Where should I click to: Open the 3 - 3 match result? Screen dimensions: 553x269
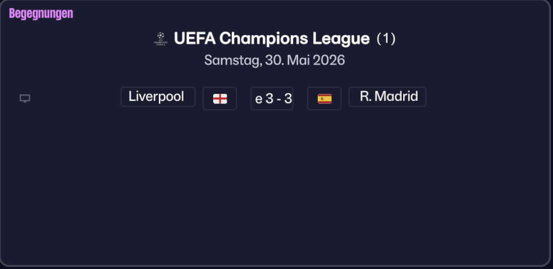pyautogui.click(x=272, y=98)
